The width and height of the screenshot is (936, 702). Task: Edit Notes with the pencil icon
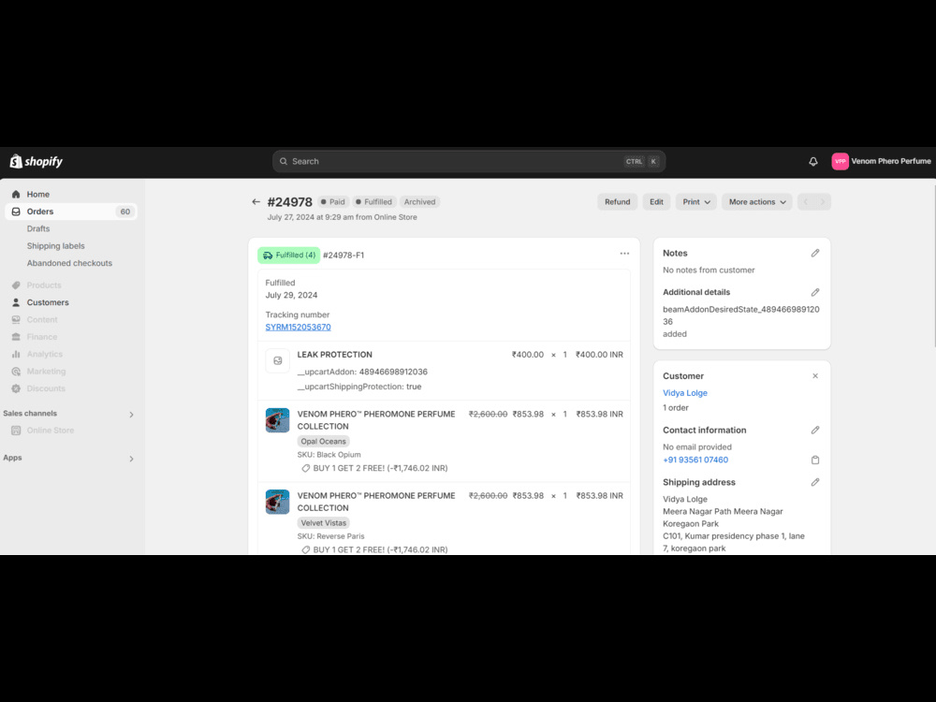(815, 253)
